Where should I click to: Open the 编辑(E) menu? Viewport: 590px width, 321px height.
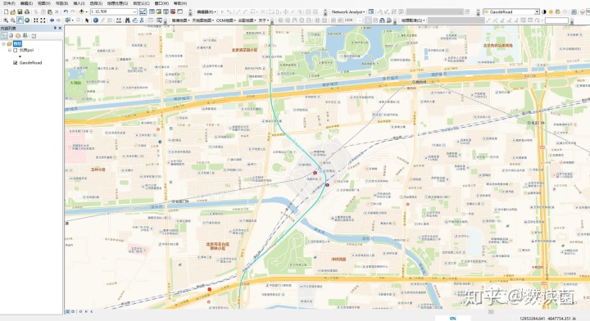[x=26, y=3]
